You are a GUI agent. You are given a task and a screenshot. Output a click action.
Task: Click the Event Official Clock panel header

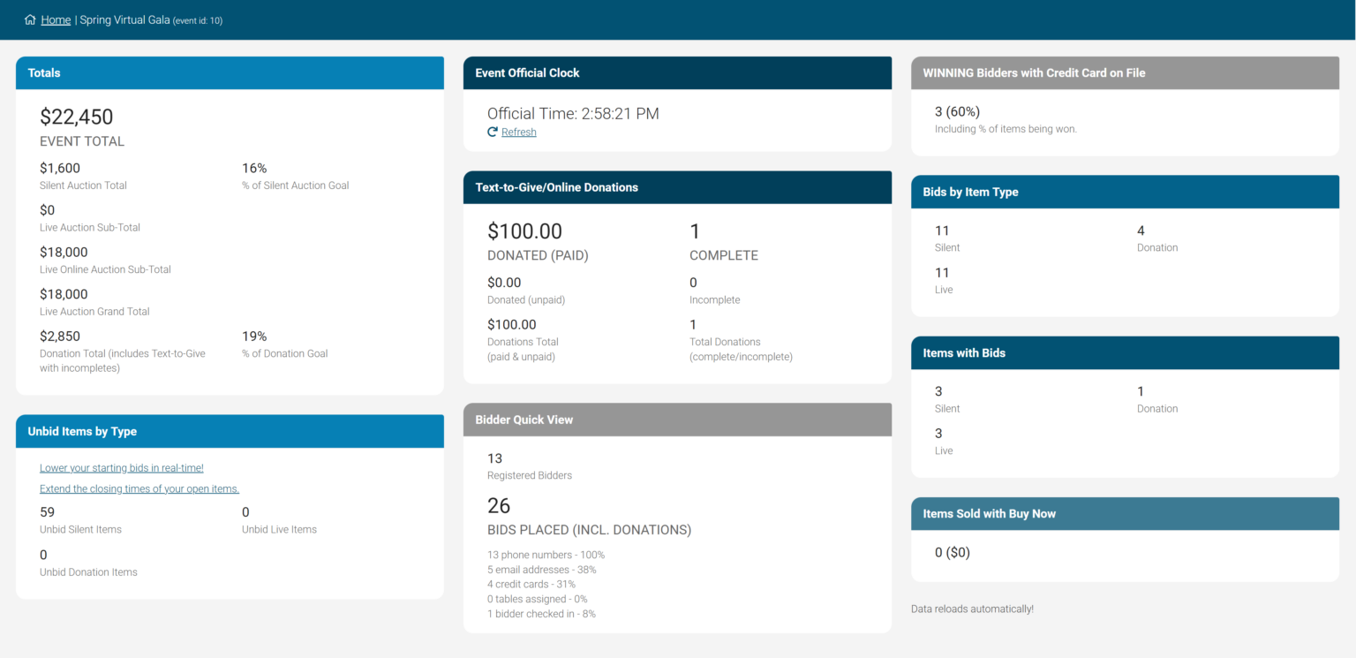677,73
